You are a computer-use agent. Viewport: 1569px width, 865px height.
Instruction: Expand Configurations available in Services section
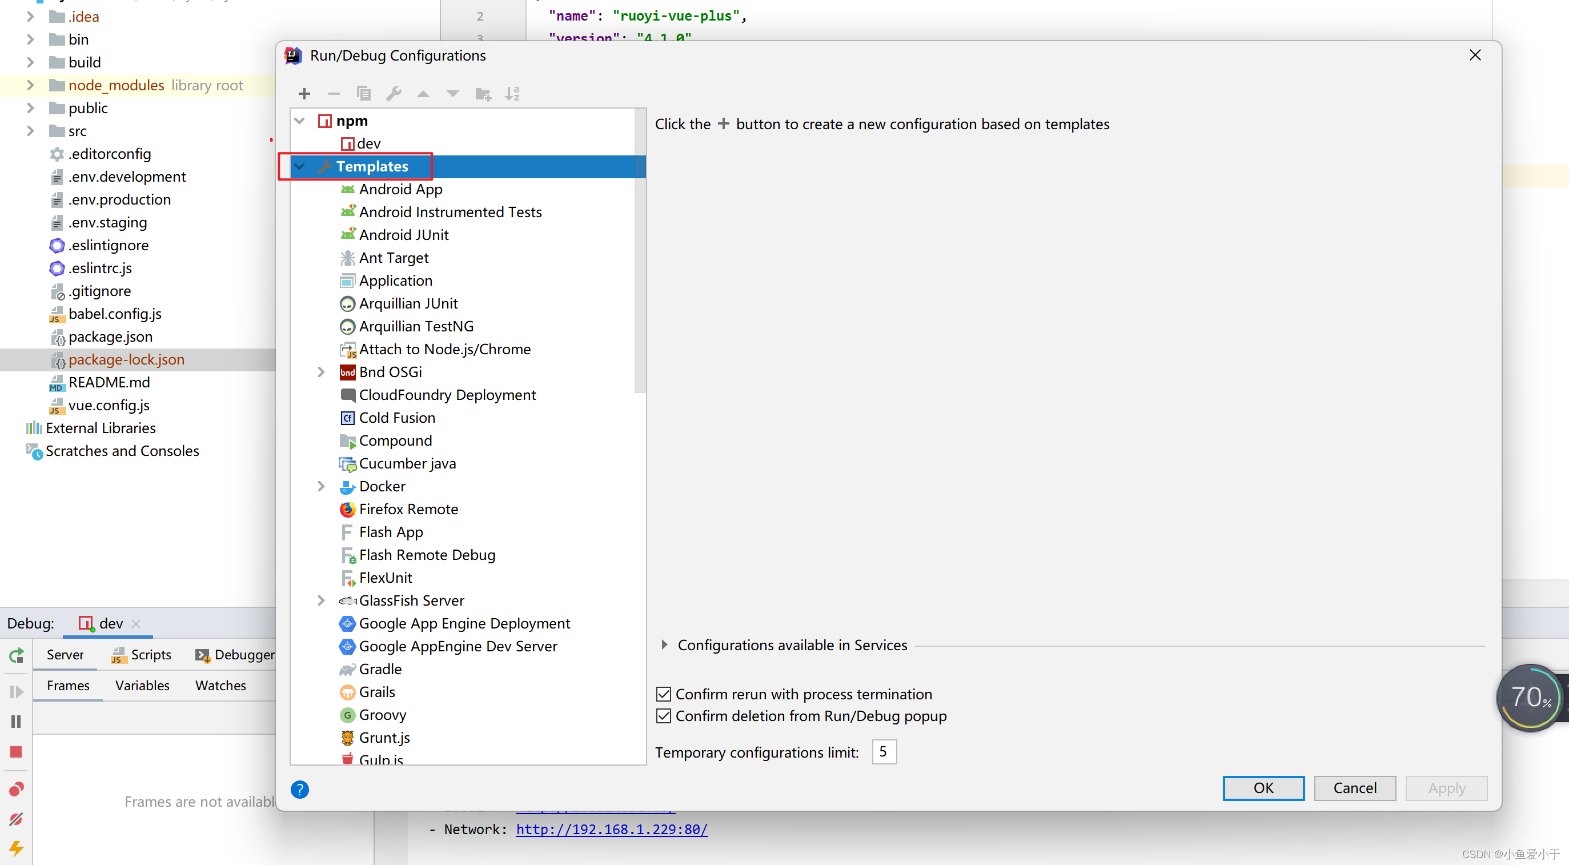tap(664, 645)
